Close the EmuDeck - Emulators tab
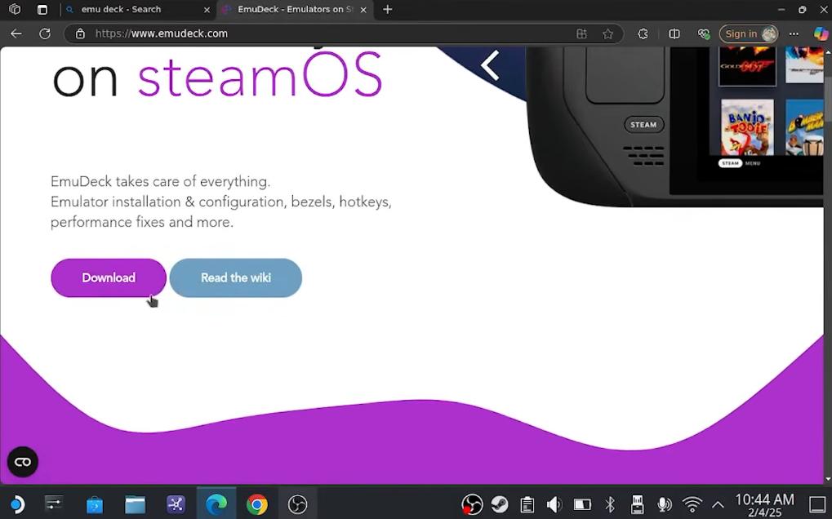832x519 pixels. pos(363,10)
